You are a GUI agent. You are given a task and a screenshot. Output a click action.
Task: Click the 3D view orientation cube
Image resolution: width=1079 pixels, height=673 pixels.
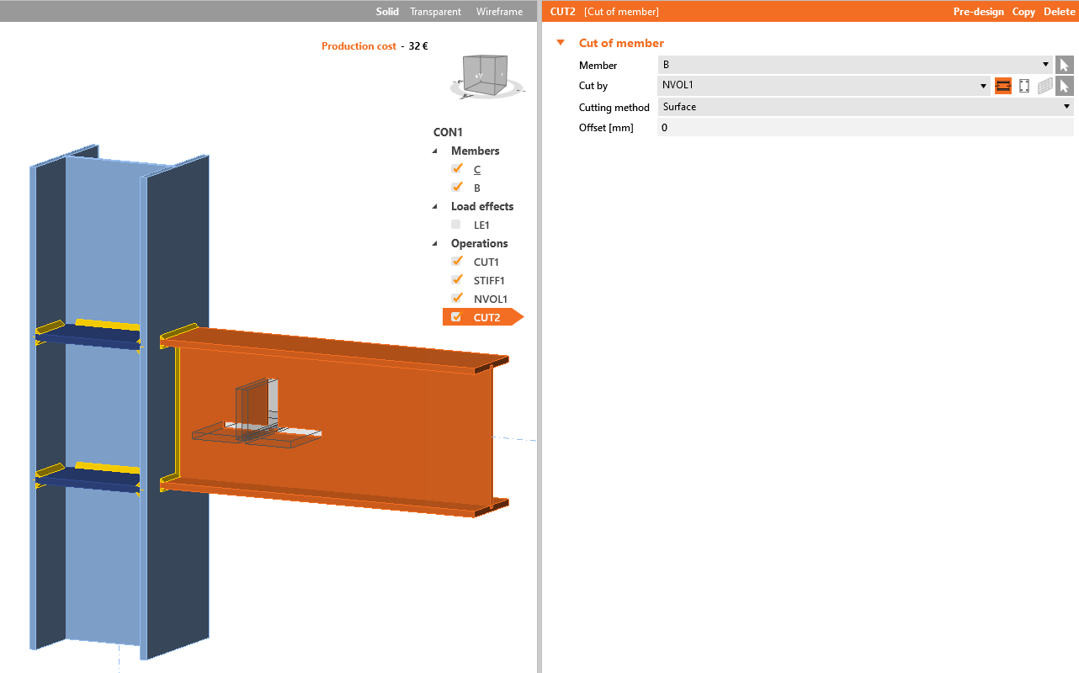pos(486,76)
